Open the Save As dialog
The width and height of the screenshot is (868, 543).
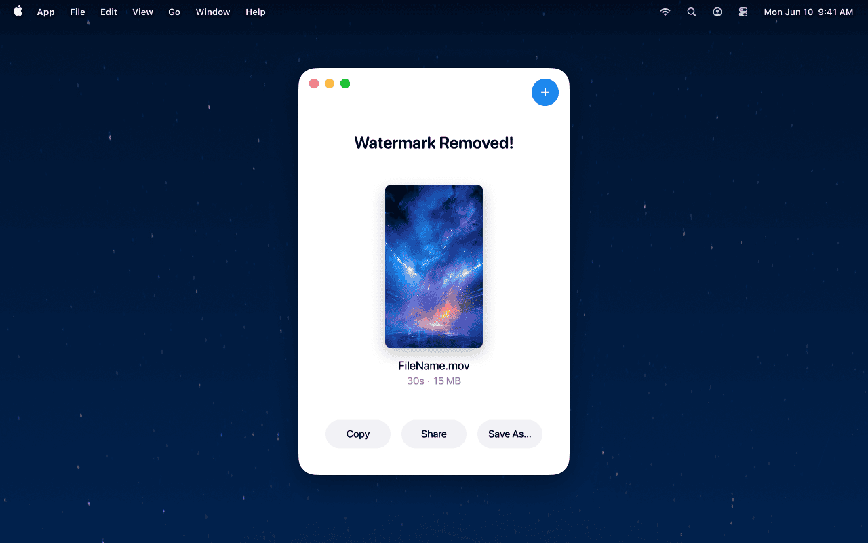(x=509, y=434)
